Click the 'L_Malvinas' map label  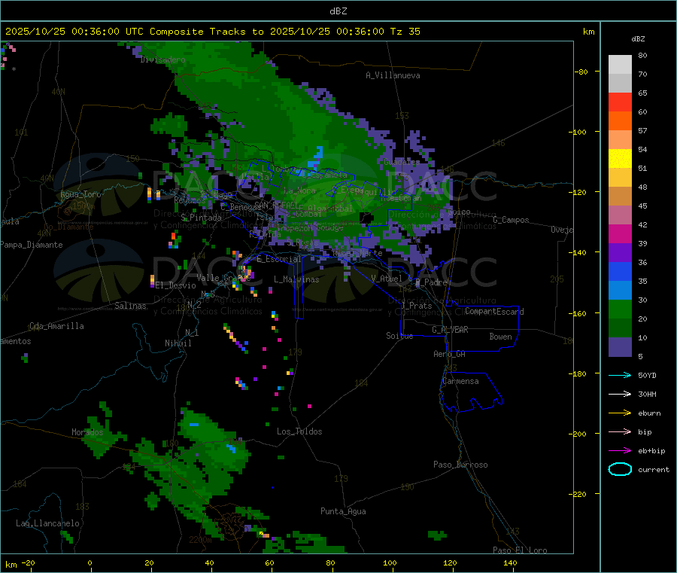[296, 279]
